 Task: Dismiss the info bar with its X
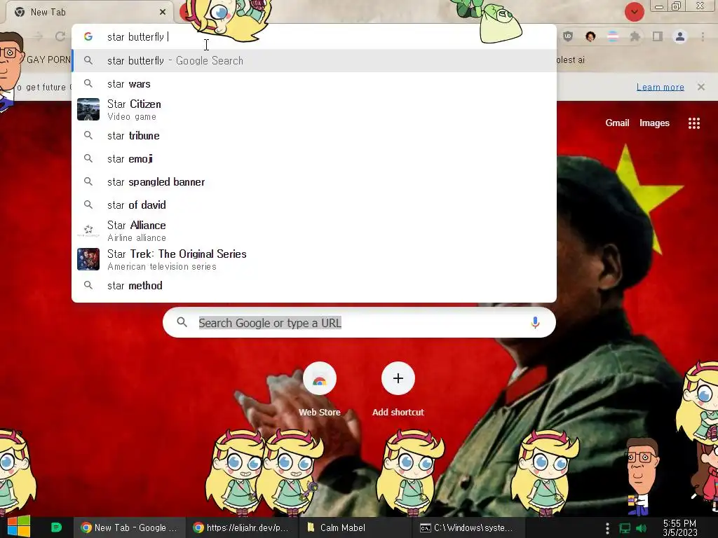point(701,87)
